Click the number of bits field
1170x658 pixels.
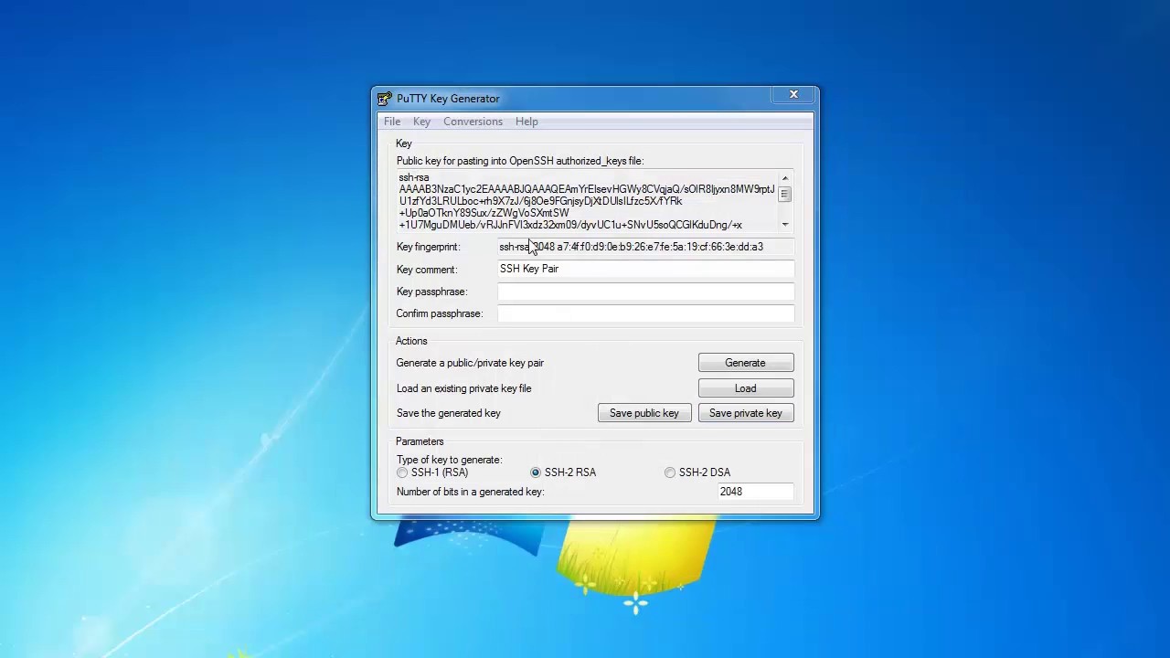click(x=755, y=492)
